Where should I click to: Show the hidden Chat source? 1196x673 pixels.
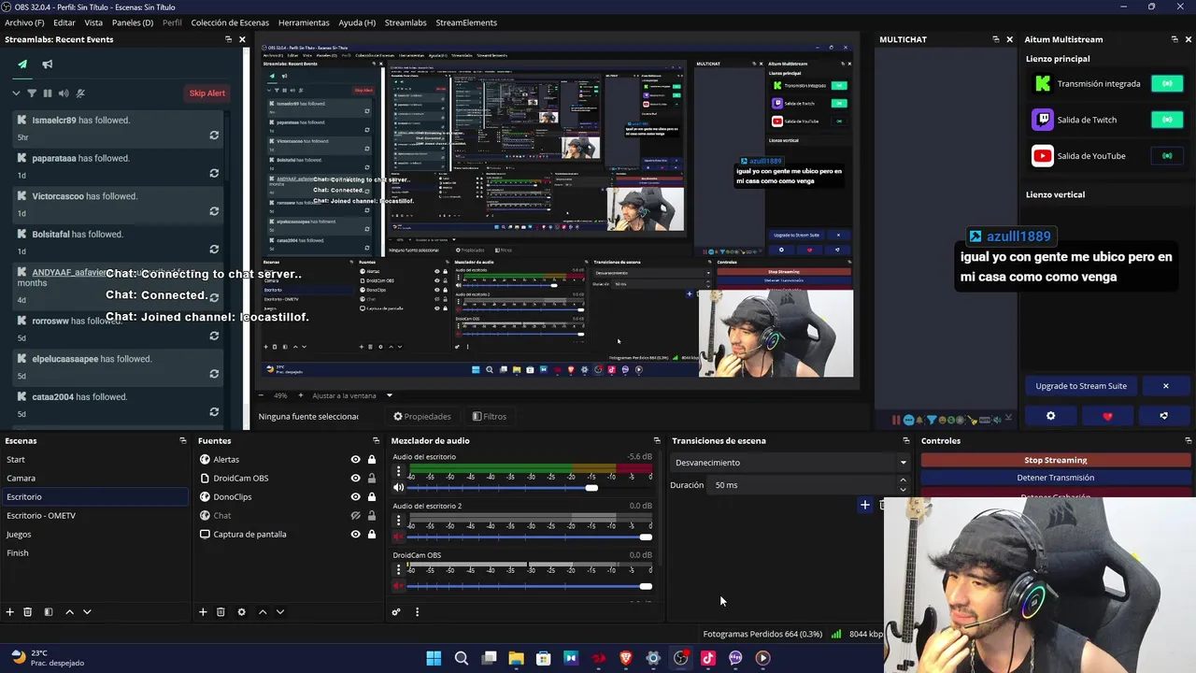coord(355,516)
